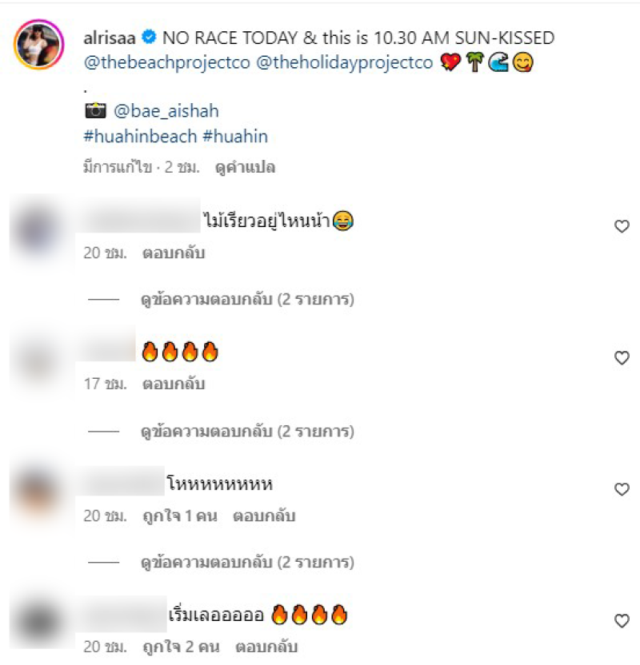Open the @theholidayprojectco mention
640x665 pixels.
[x=345, y=62]
